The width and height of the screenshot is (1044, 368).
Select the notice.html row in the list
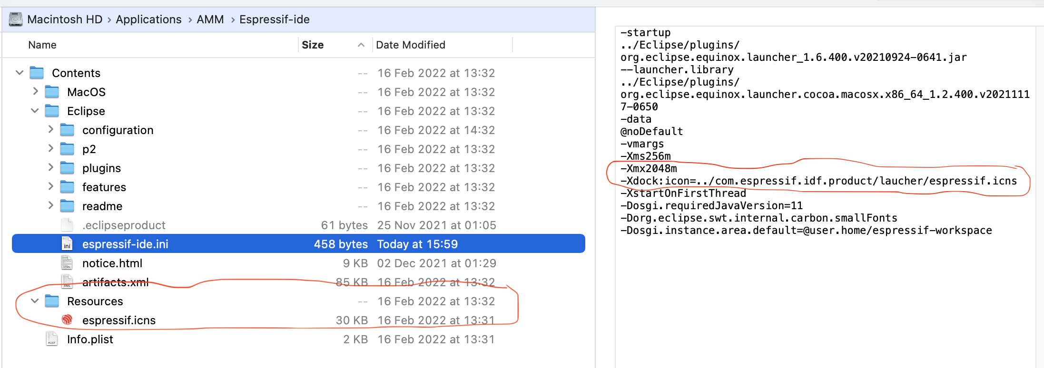190,262
